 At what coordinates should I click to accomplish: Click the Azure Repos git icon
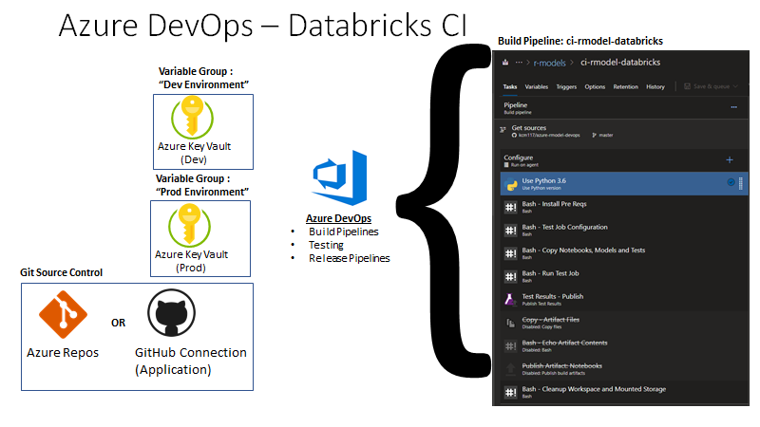click(63, 314)
